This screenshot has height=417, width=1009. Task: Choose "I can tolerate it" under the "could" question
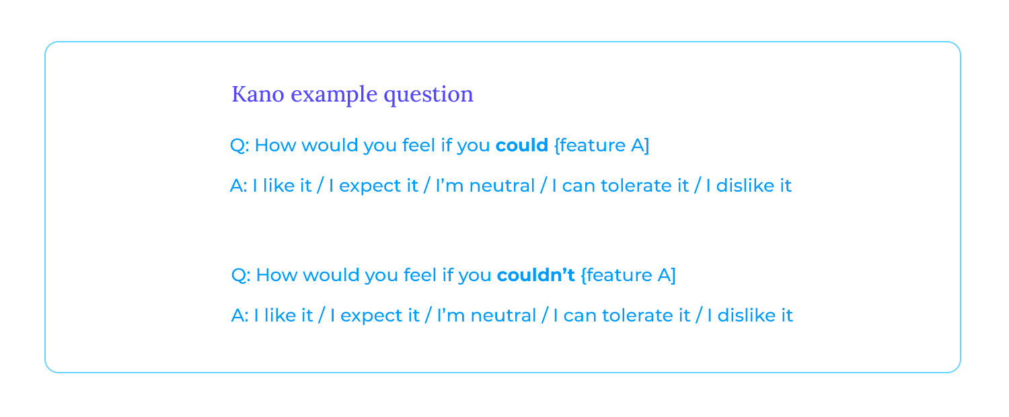(620, 186)
